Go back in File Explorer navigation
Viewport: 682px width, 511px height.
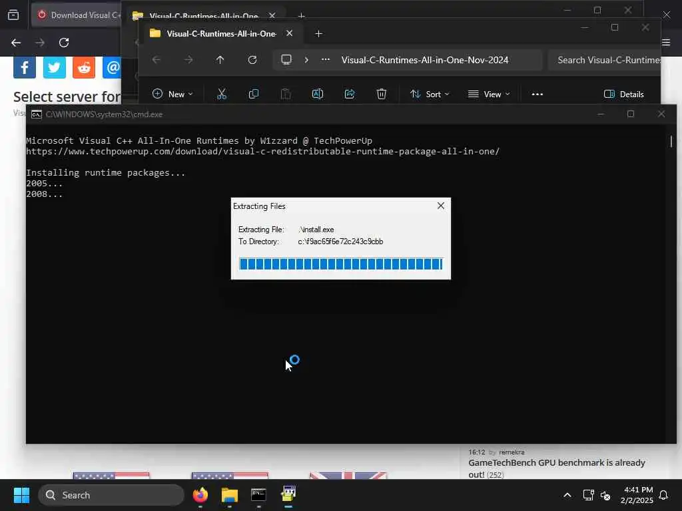click(x=156, y=60)
